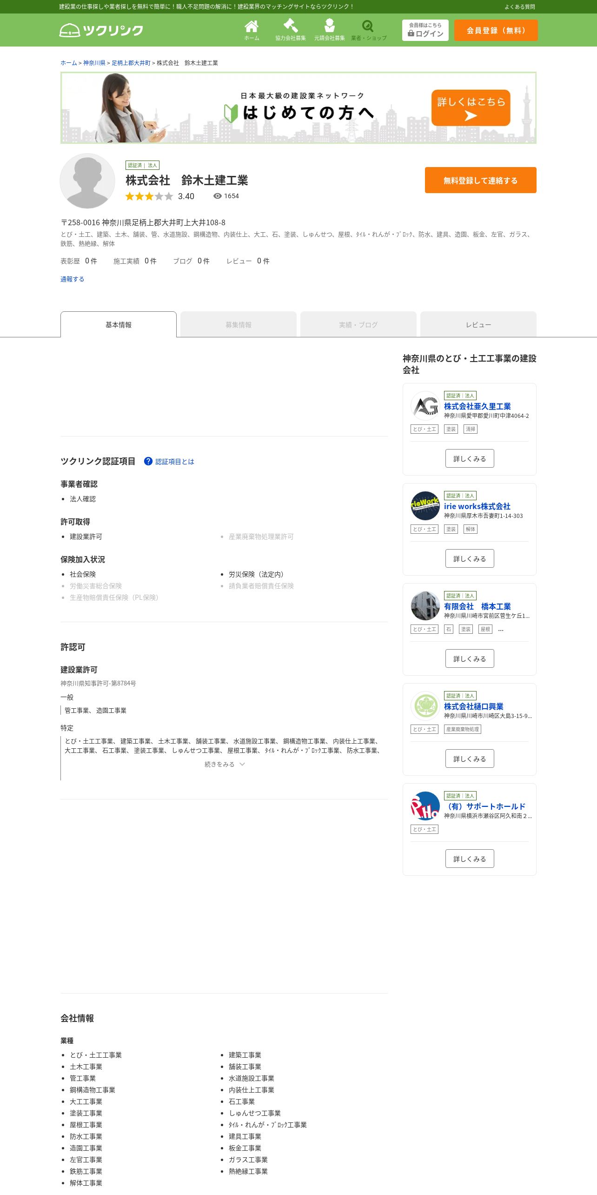
Task: Open 株式会社樋口興業 link
Action: click(x=474, y=706)
